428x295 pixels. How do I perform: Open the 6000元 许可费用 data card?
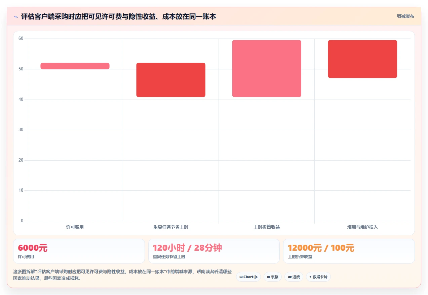point(79,251)
